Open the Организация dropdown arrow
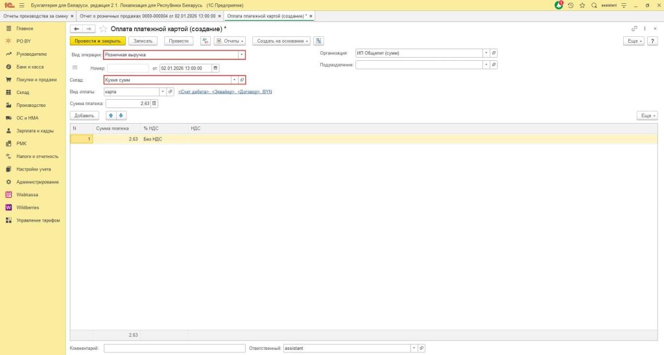This screenshot has width=664, height=355. pos(486,53)
